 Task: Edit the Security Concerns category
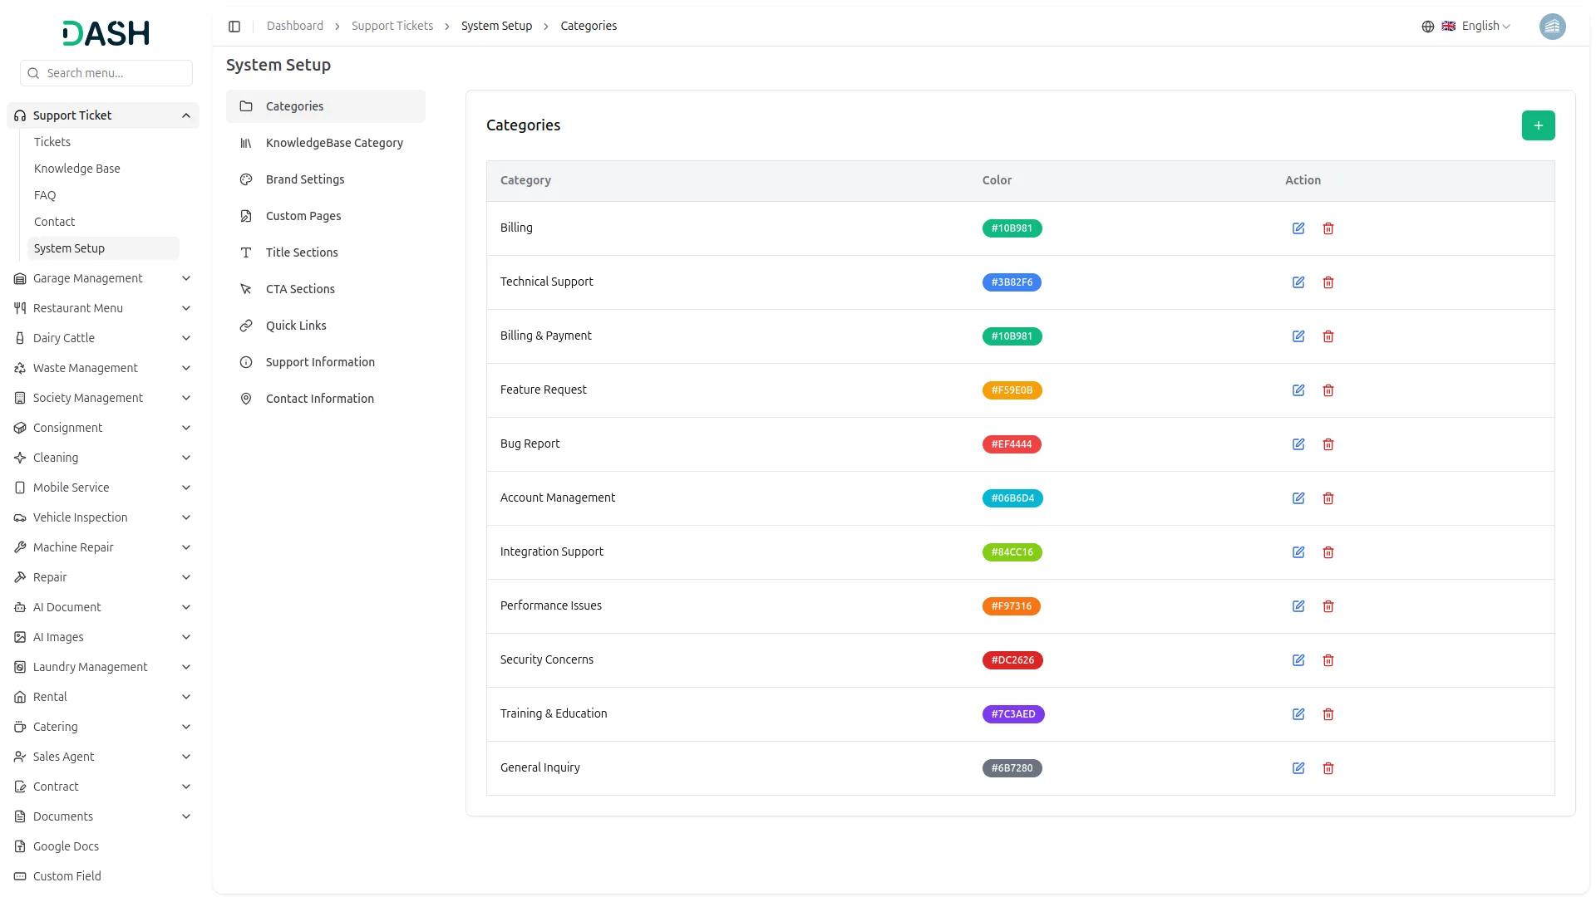click(x=1298, y=660)
